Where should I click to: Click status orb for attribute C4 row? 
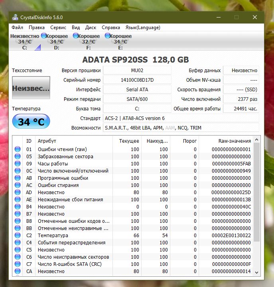pyautogui.click(x=18, y=242)
